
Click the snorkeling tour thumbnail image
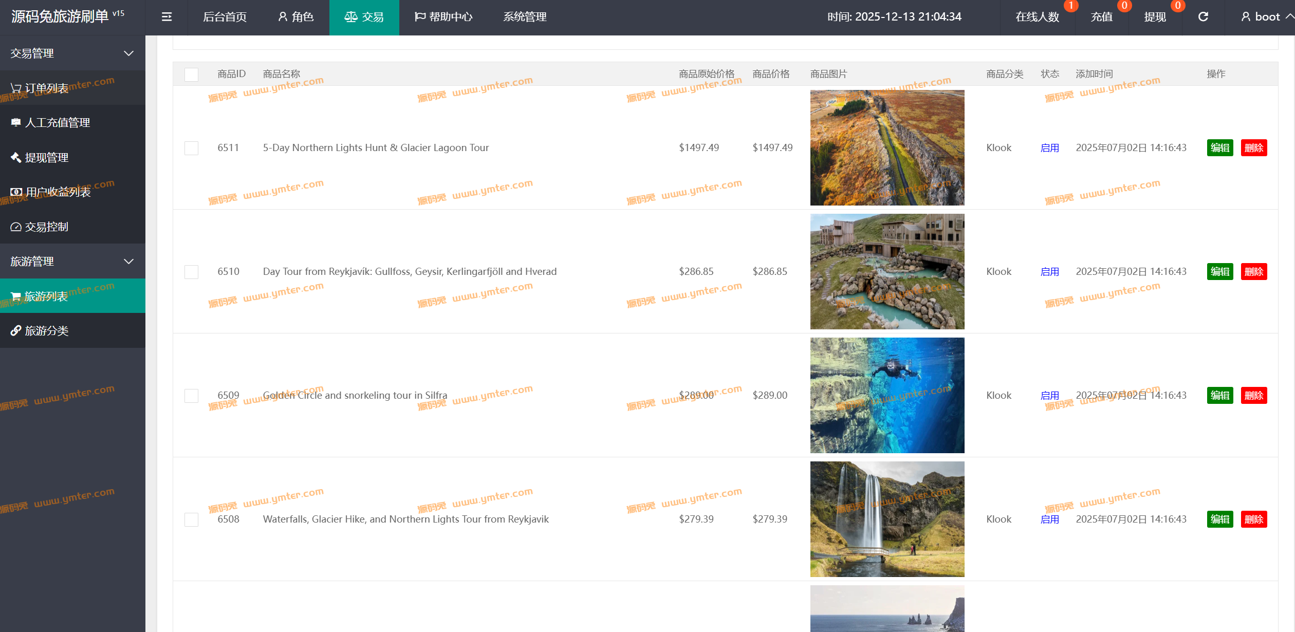point(887,395)
